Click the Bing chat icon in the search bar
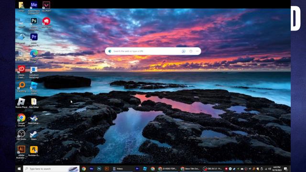Image resolution: width=306 pixels, height=172 pixels. click(x=184, y=51)
